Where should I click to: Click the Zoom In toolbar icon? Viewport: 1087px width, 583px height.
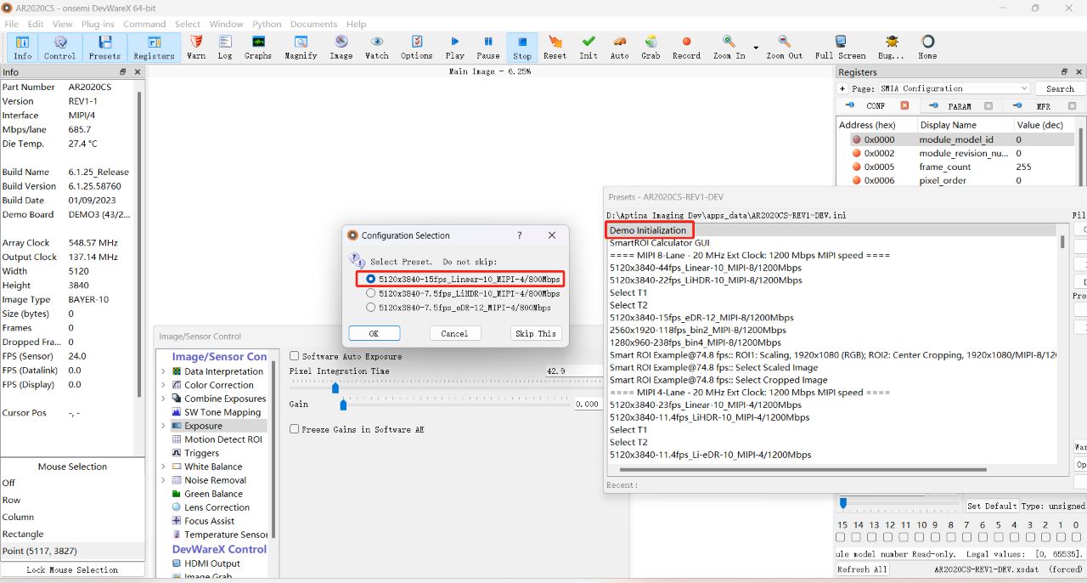pyautogui.click(x=729, y=47)
